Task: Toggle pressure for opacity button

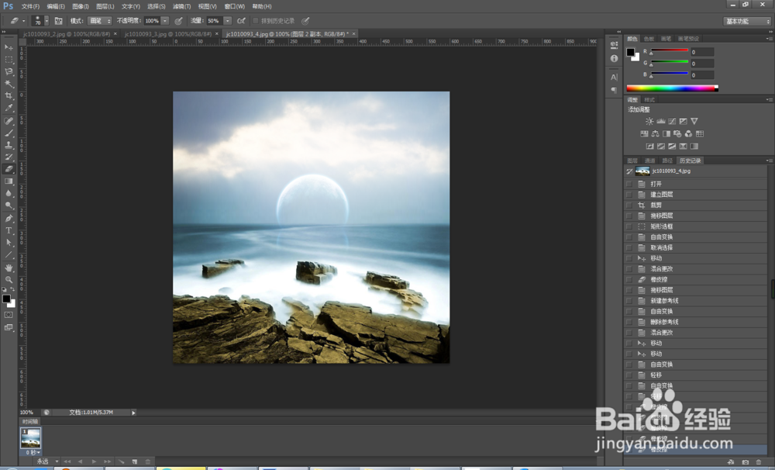Action: [178, 21]
